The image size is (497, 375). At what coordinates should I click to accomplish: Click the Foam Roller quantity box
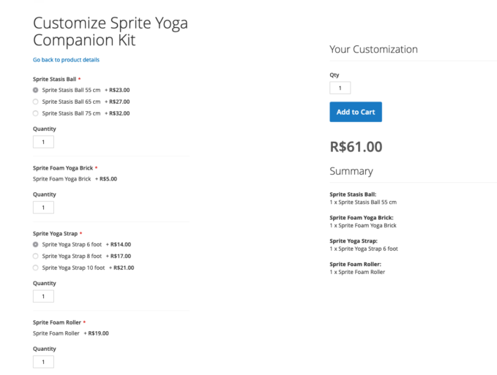(43, 362)
